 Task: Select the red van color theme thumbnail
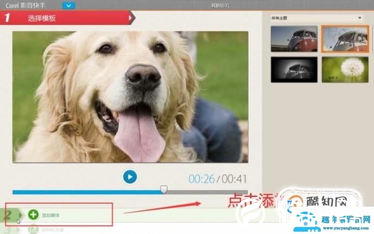(294, 38)
